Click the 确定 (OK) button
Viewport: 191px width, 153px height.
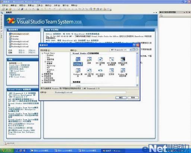click(x=121, y=97)
